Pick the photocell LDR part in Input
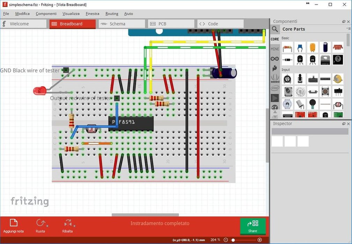Screen dimensions: 352x244 coord(338,104)
